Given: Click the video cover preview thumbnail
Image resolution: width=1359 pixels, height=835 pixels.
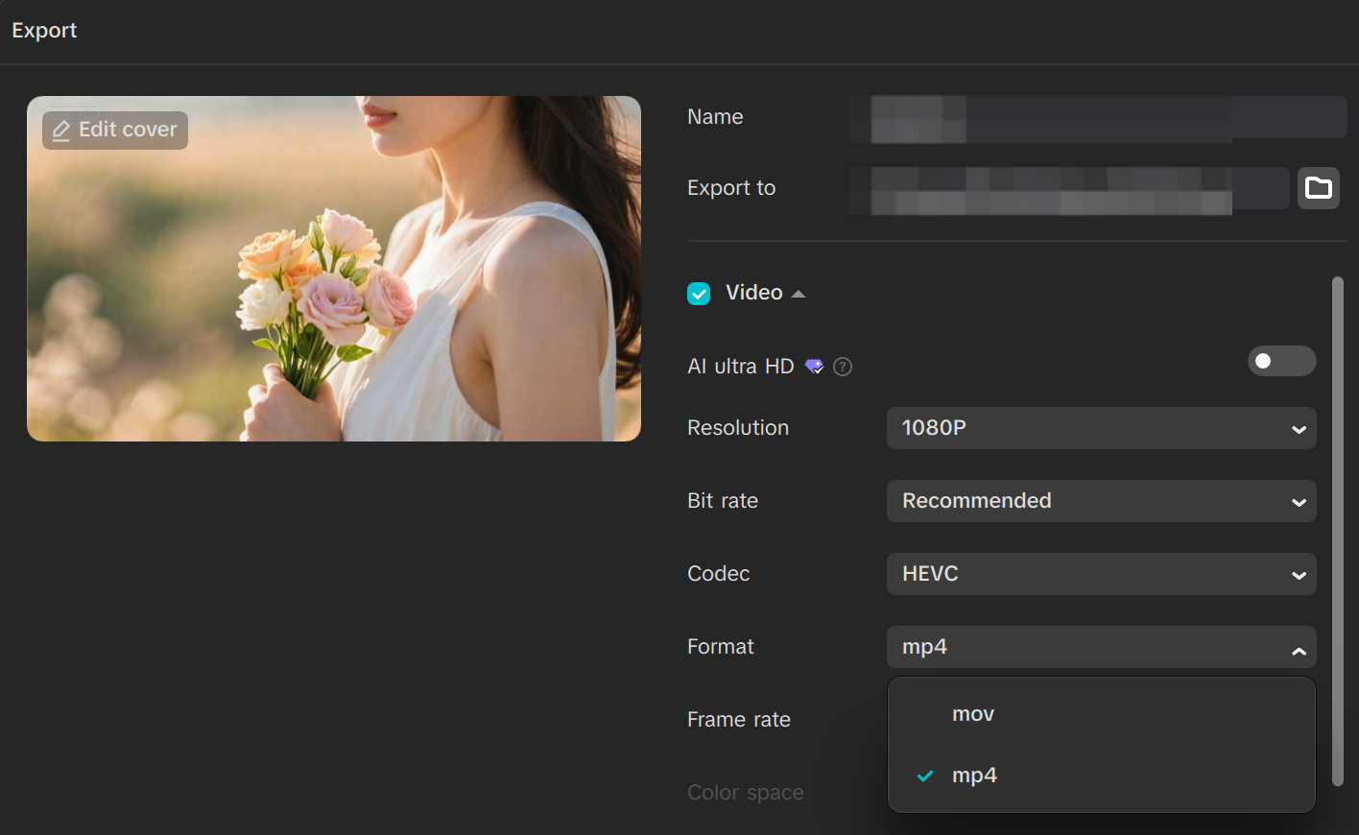Looking at the screenshot, I should (x=334, y=268).
